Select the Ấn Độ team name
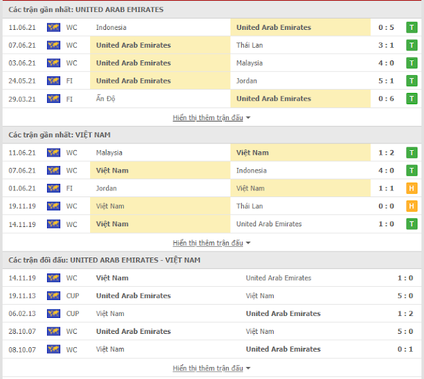Viewport: 424px width, 379px height. tap(106, 99)
